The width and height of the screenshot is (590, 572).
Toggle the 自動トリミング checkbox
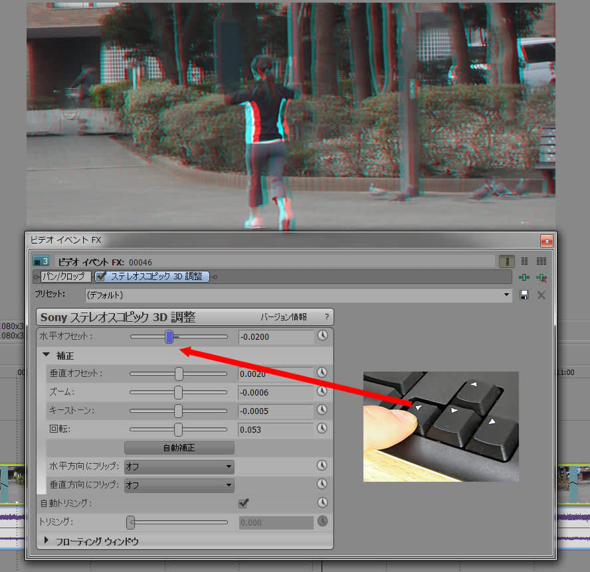click(244, 503)
